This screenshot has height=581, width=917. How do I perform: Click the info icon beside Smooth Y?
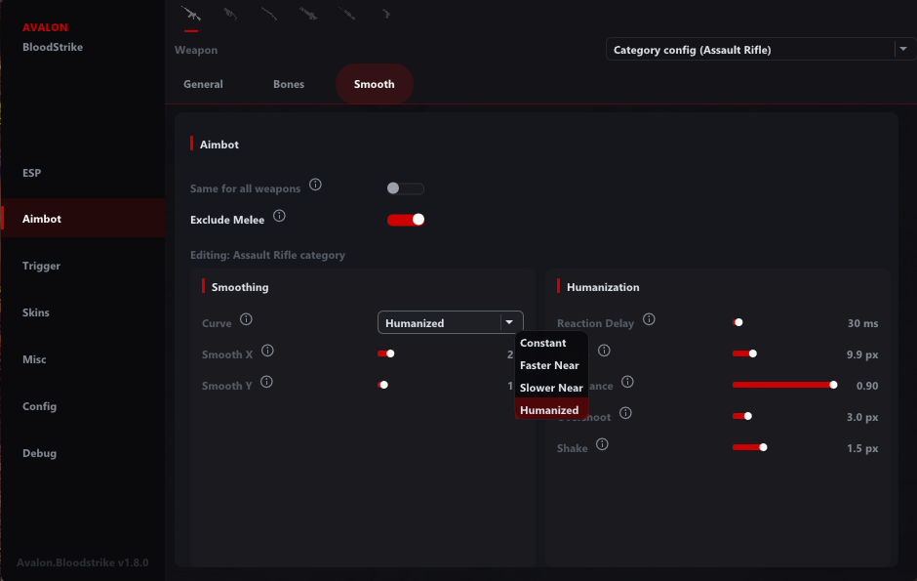tap(266, 382)
